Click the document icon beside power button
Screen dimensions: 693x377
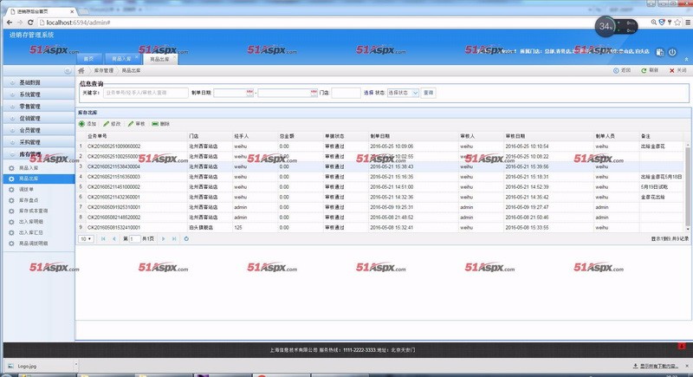660,52
